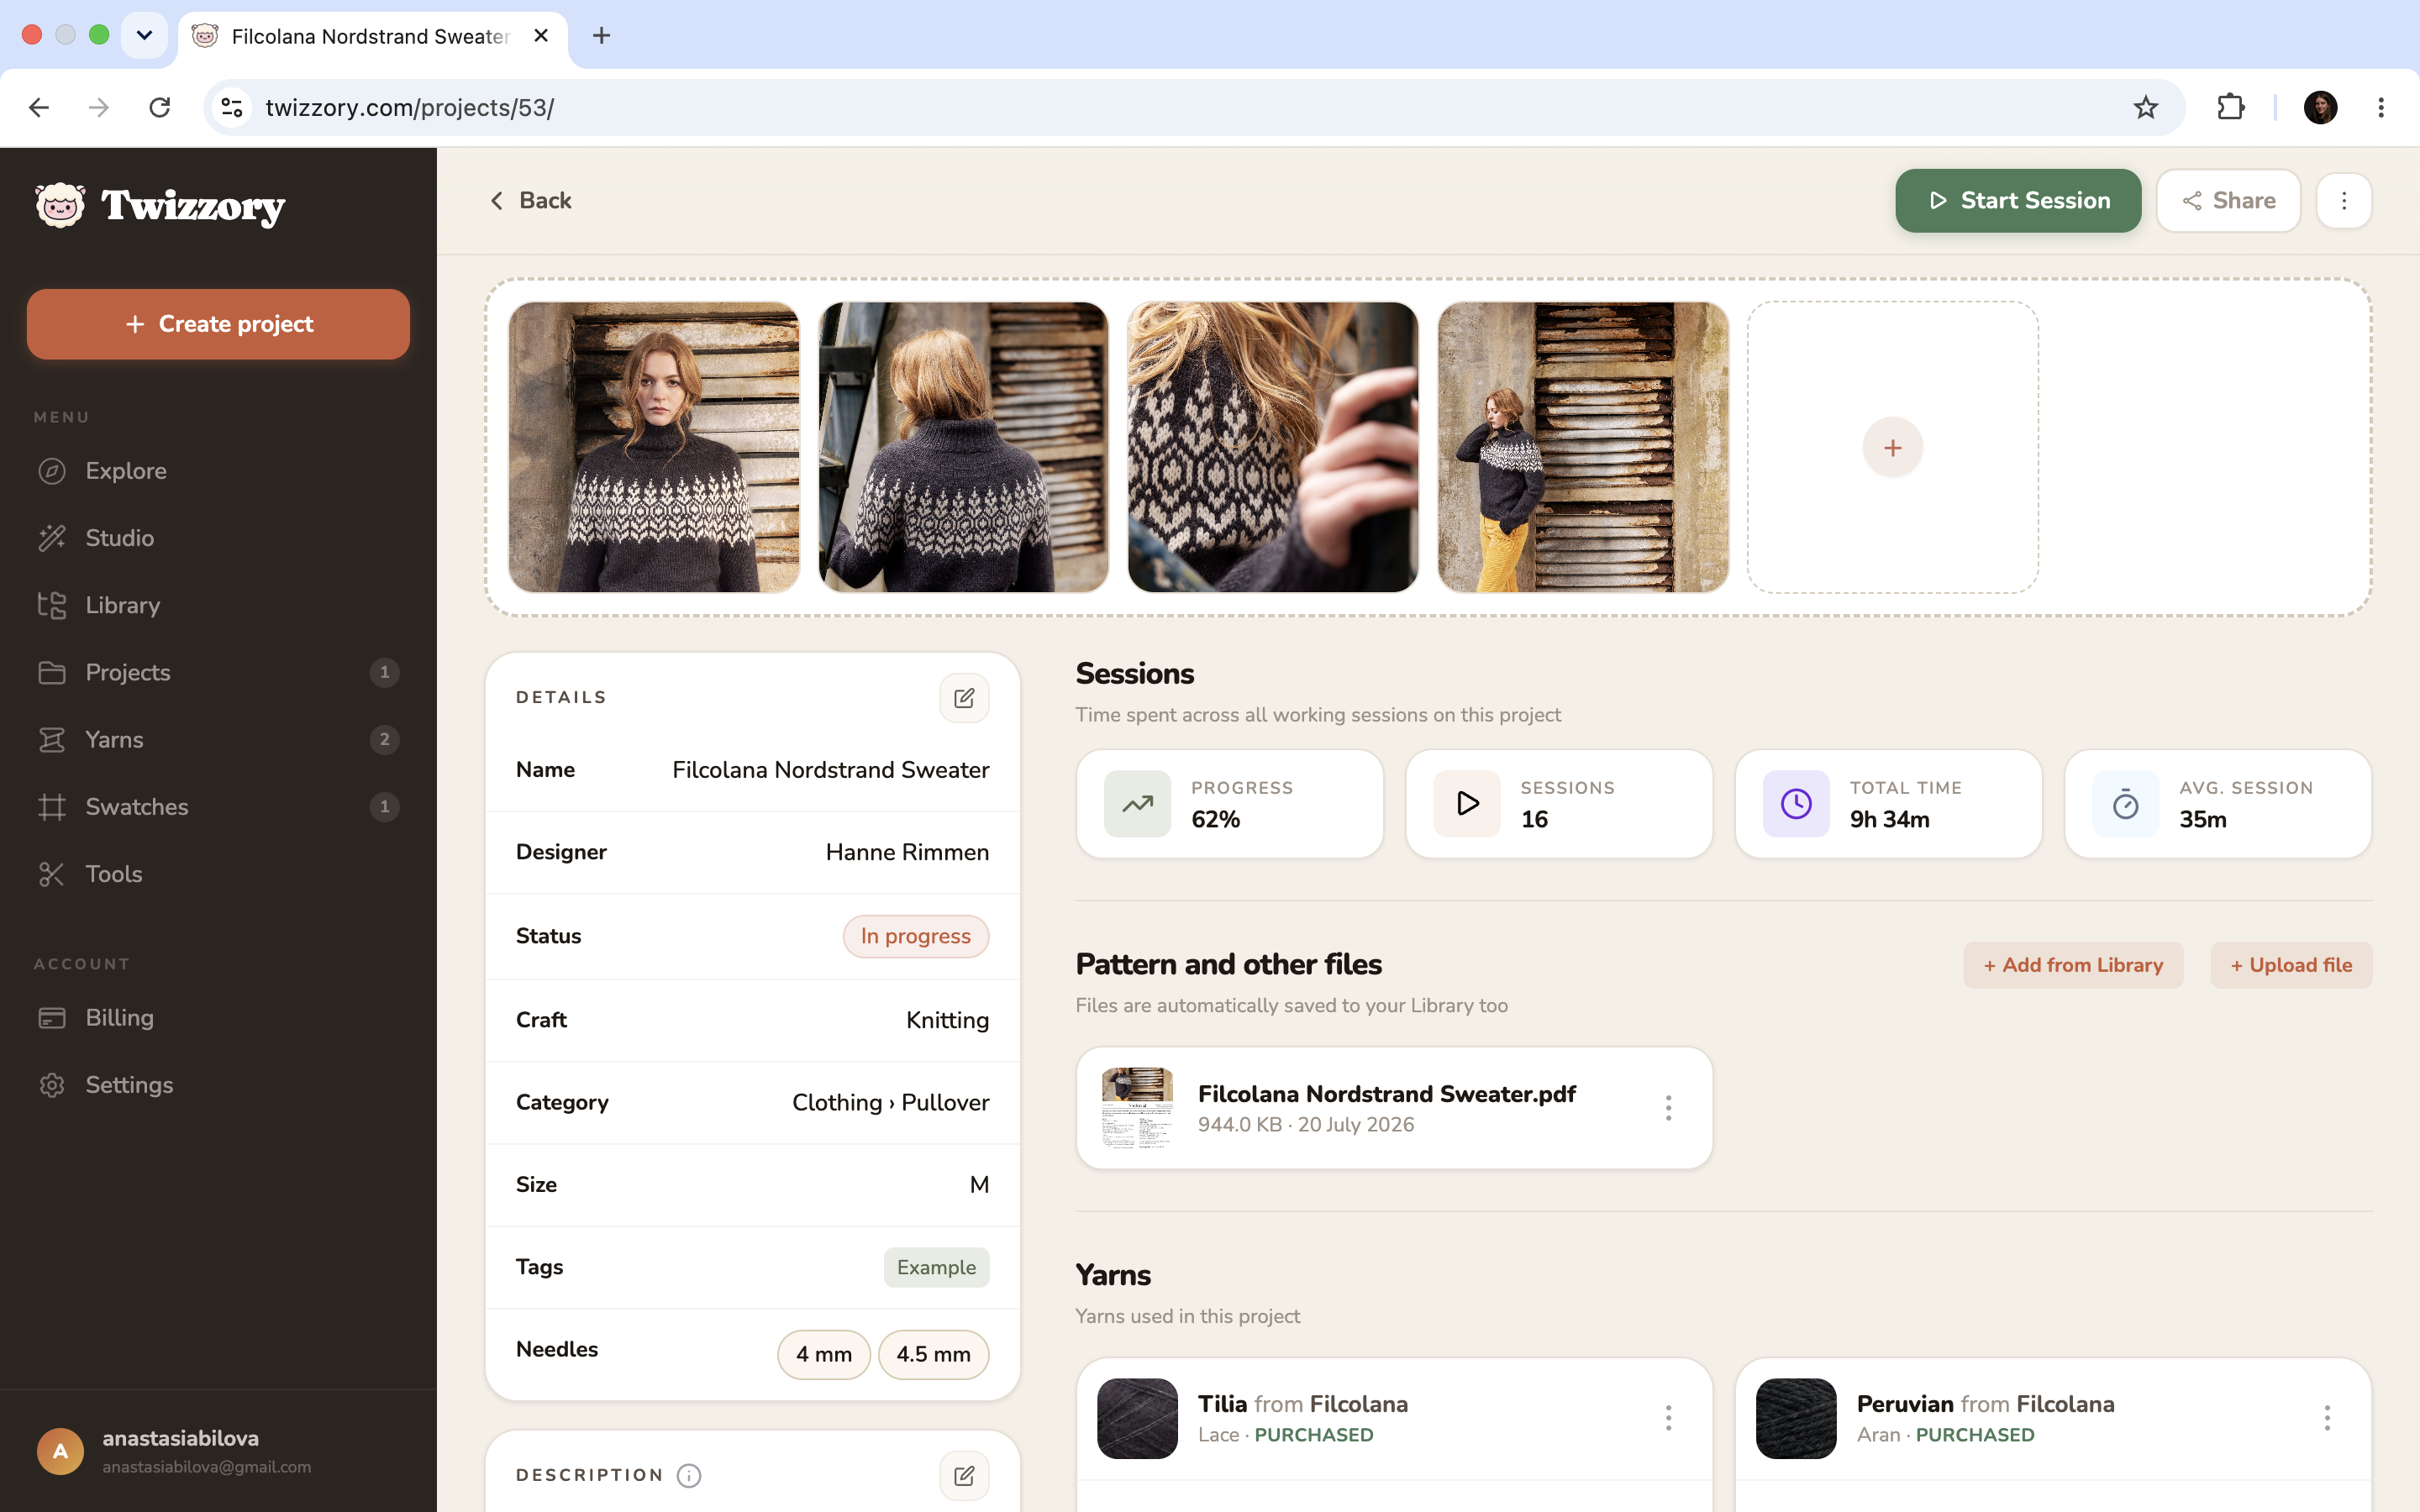Open Chrome three-dot menu
The image size is (2420, 1512).
(2381, 107)
